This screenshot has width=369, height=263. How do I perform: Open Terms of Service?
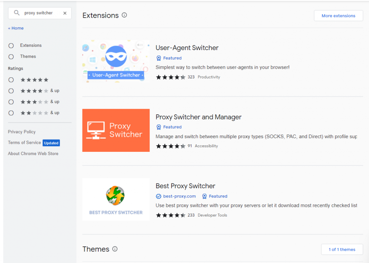click(x=24, y=142)
